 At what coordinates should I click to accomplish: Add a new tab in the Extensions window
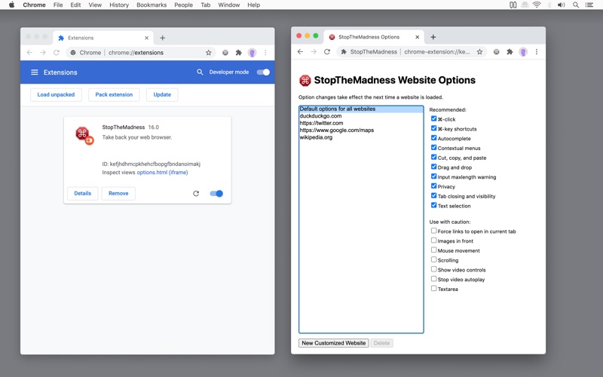[162, 38]
